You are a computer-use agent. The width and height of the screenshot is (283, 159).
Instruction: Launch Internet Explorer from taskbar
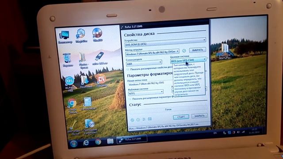[86, 143]
